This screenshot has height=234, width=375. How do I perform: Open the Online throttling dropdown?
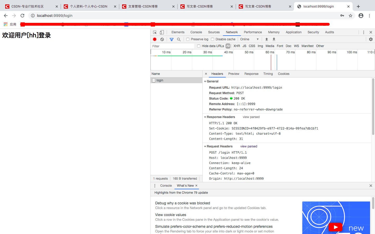click(x=249, y=39)
